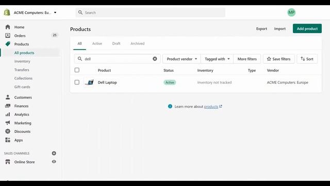
Task: Click the Inventory not tracked text
Action: (x=214, y=83)
